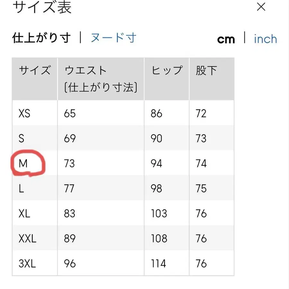Select the XS size label

click(24, 113)
